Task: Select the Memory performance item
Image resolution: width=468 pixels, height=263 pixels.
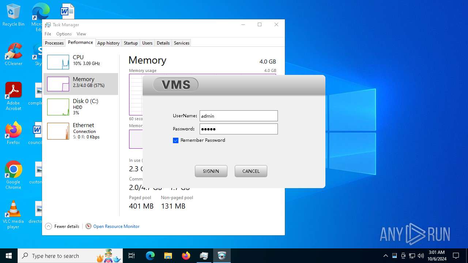Action: click(x=81, y=84)
